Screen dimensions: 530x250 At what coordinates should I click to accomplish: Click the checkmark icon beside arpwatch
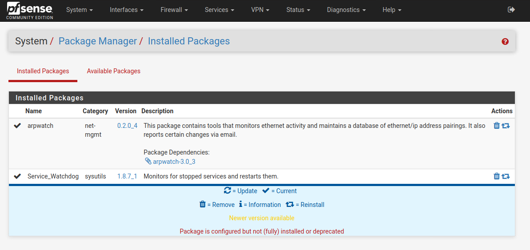(x=17, y=126)
